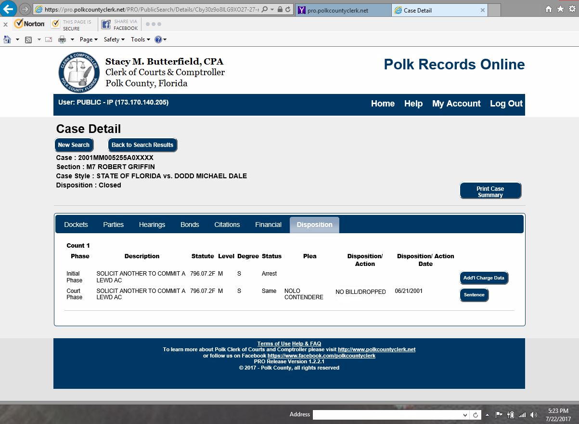The image size is (579, 424).
Task: Click the RSS feeds icon
Action: [28, 40]
